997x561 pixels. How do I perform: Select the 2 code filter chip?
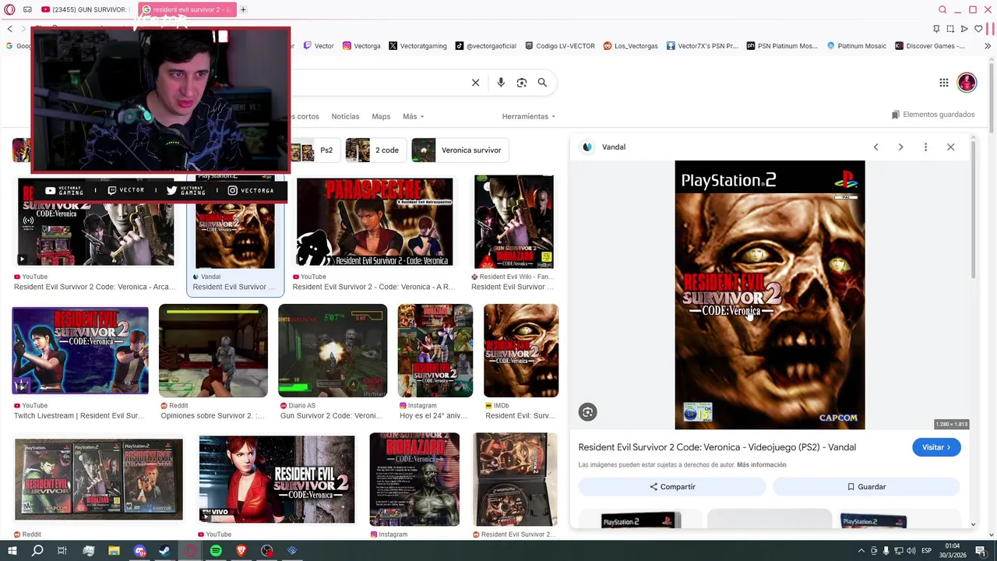click(376, 150)
